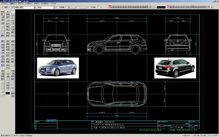219x137 pixels.
Task: Choose the 複写 copy tool
Action: tap(13, 59)
